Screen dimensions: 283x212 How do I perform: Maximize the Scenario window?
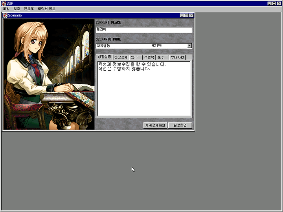pos(186,15)
